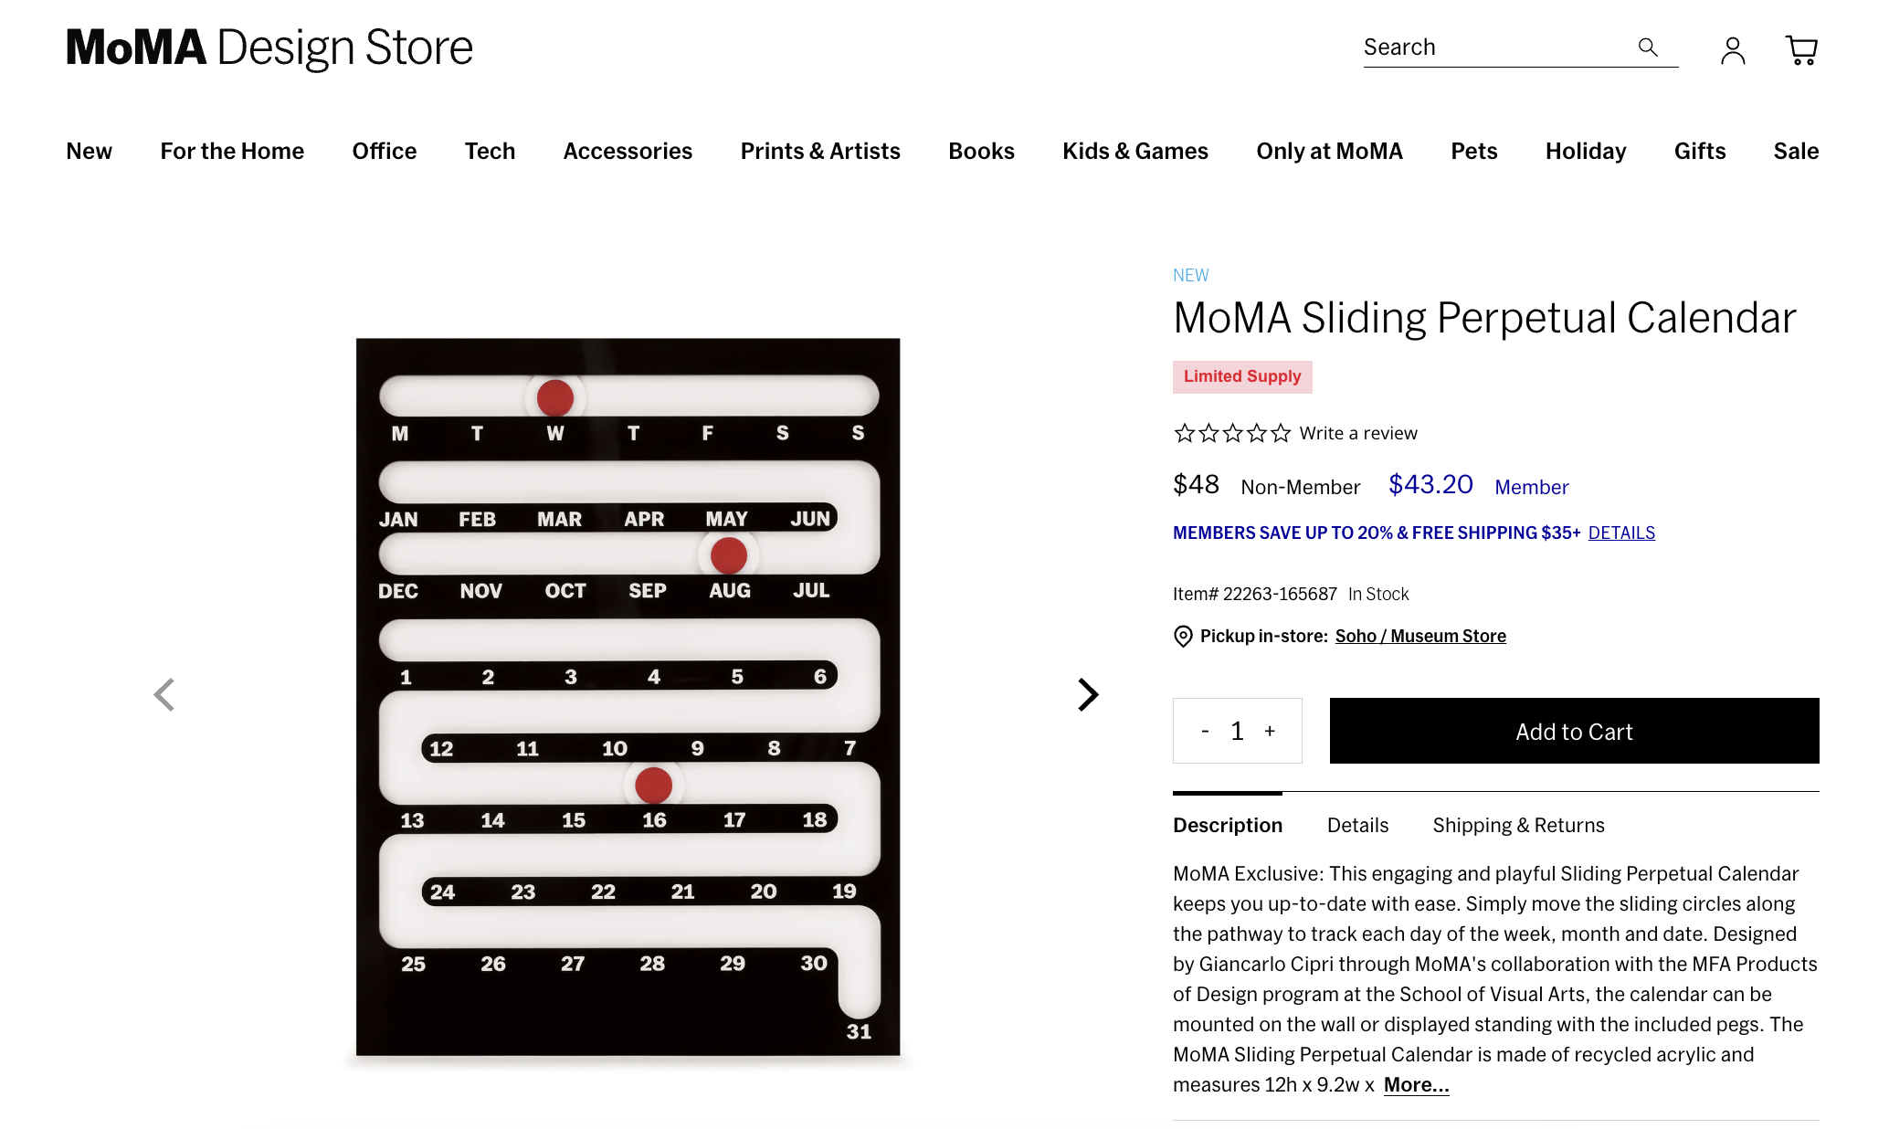
Task: Click the fifth empty star rating icon
Action: pos(1278,433)
